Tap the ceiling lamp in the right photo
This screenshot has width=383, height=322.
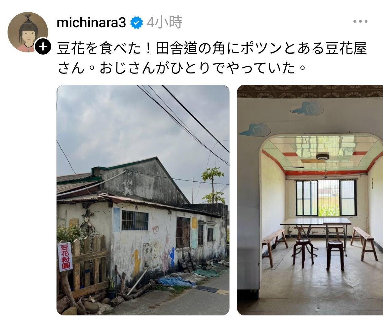click(323, 156)
